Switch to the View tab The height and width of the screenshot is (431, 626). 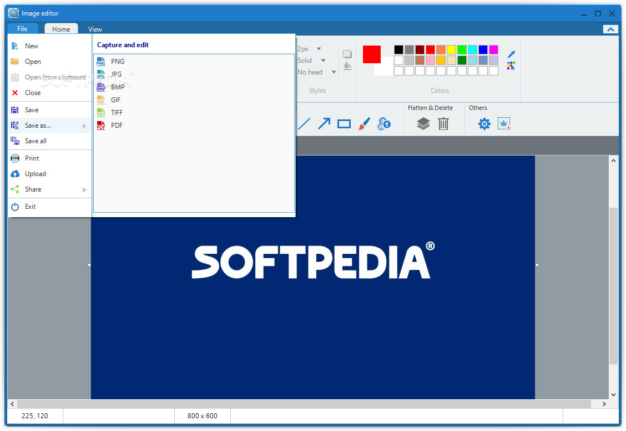95,29
